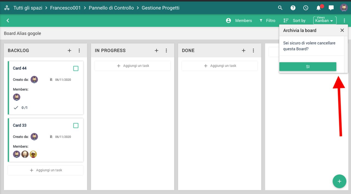This screenshot has width=351, height=194.
Task: Click the green floating plus button
Action: pos(339,181)
